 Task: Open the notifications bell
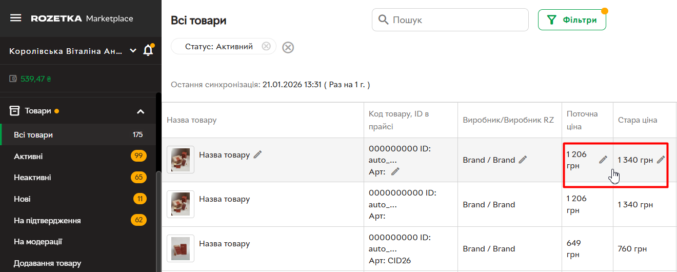coord(148,50)
